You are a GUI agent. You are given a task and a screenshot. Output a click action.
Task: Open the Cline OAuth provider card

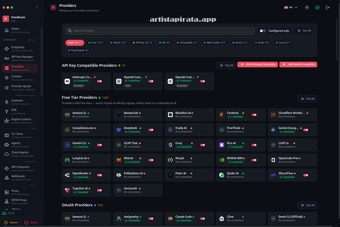pyautogui.click(x=241, y=218)
